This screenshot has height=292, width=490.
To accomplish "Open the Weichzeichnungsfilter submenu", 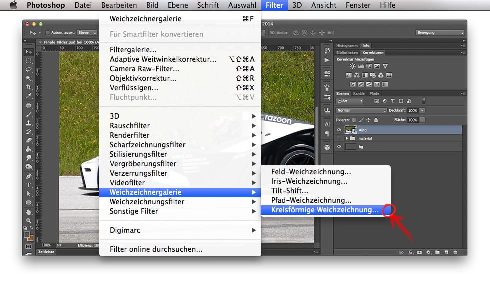I will tap(180, 202).
